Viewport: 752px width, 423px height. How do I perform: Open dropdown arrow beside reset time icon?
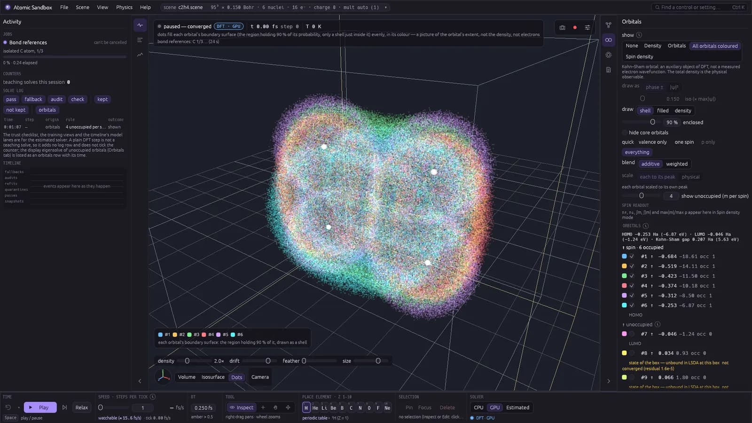coord(19,407)
